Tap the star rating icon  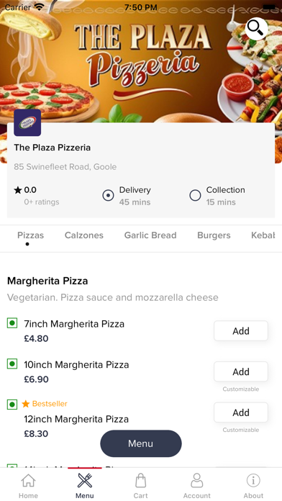18,191
